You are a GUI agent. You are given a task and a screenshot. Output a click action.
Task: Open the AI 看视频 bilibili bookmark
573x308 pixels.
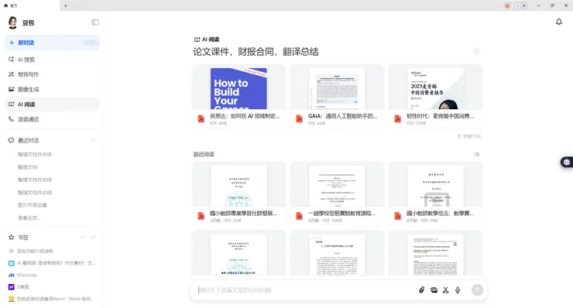(52, 262)
